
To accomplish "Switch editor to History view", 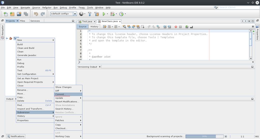I will (94, 27).
